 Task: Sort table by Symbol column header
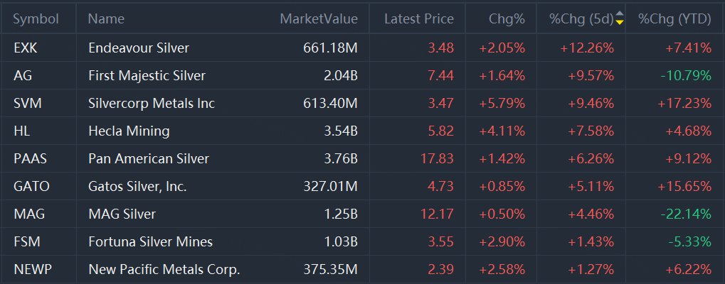pyautogui.click(x=36, y=18)
